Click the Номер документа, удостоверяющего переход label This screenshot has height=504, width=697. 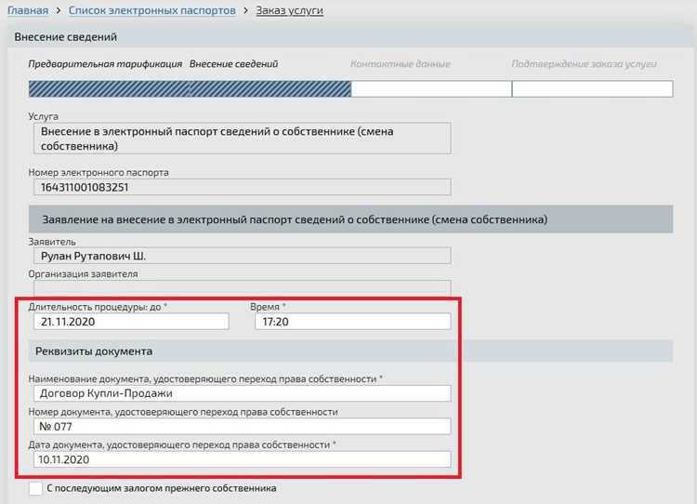[x=183, y=412]
